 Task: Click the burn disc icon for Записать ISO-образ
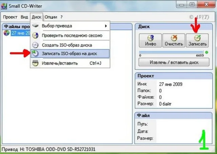(x=35, y=54)
